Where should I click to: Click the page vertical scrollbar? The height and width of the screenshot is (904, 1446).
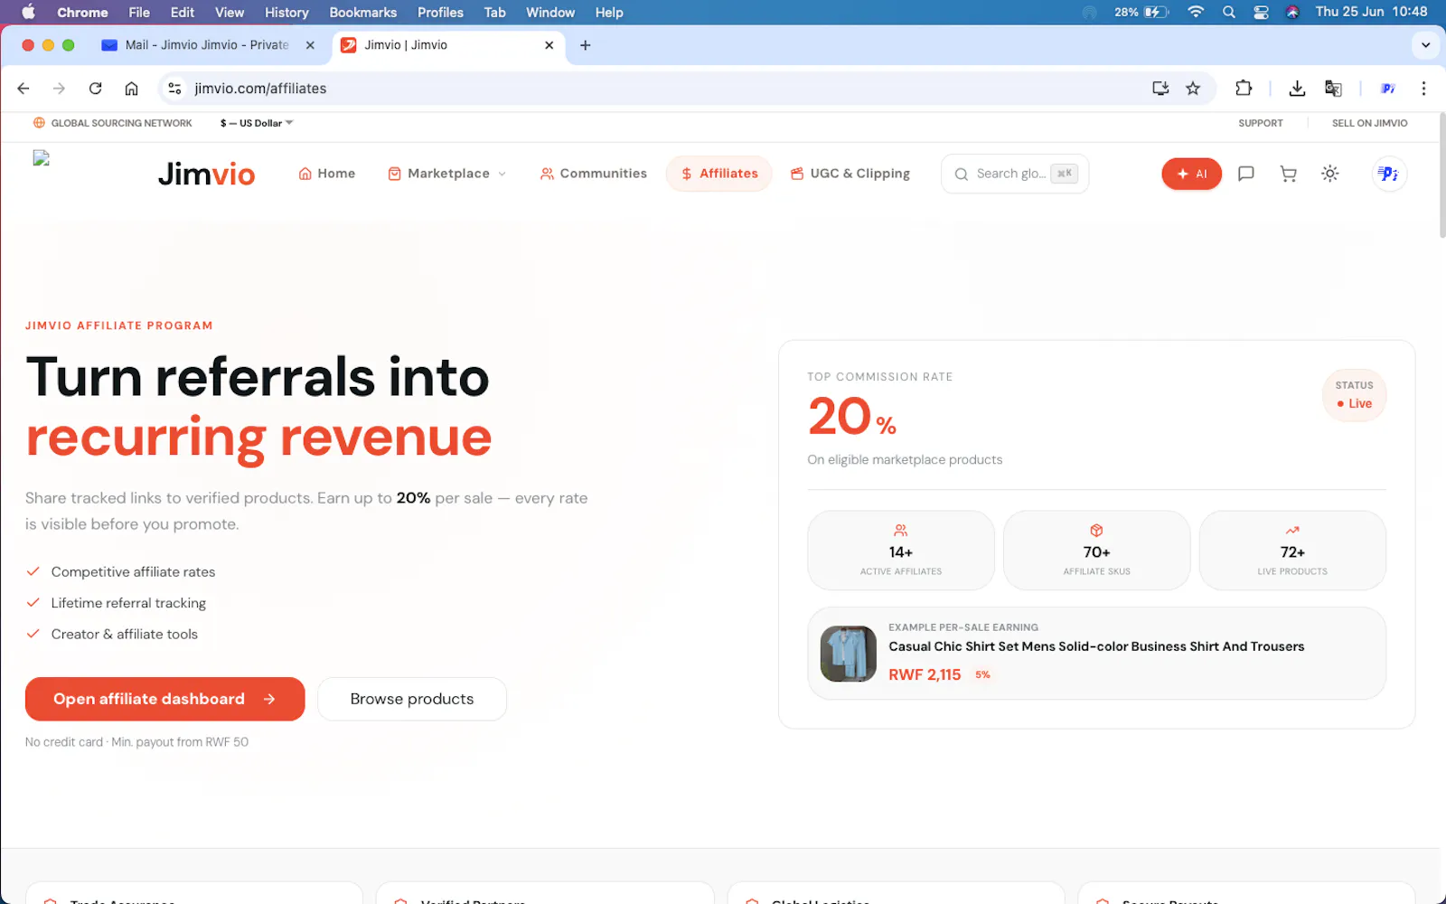tap(1441, 176)
